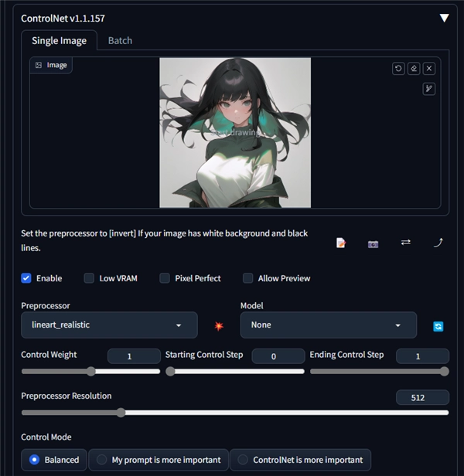Uncheck the Enable checkbox
The image size is (464, 476).
[26, 278]
